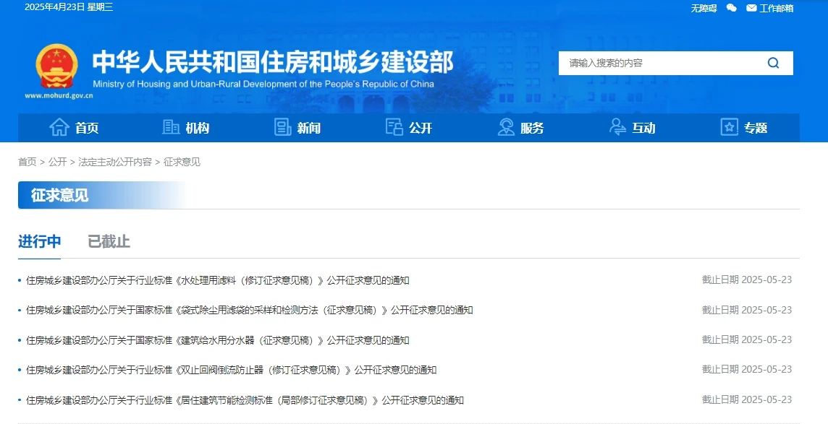The width and height of the screenshot is (828, 424).
Task: Click the search input box
Action: tap(659, 63)
